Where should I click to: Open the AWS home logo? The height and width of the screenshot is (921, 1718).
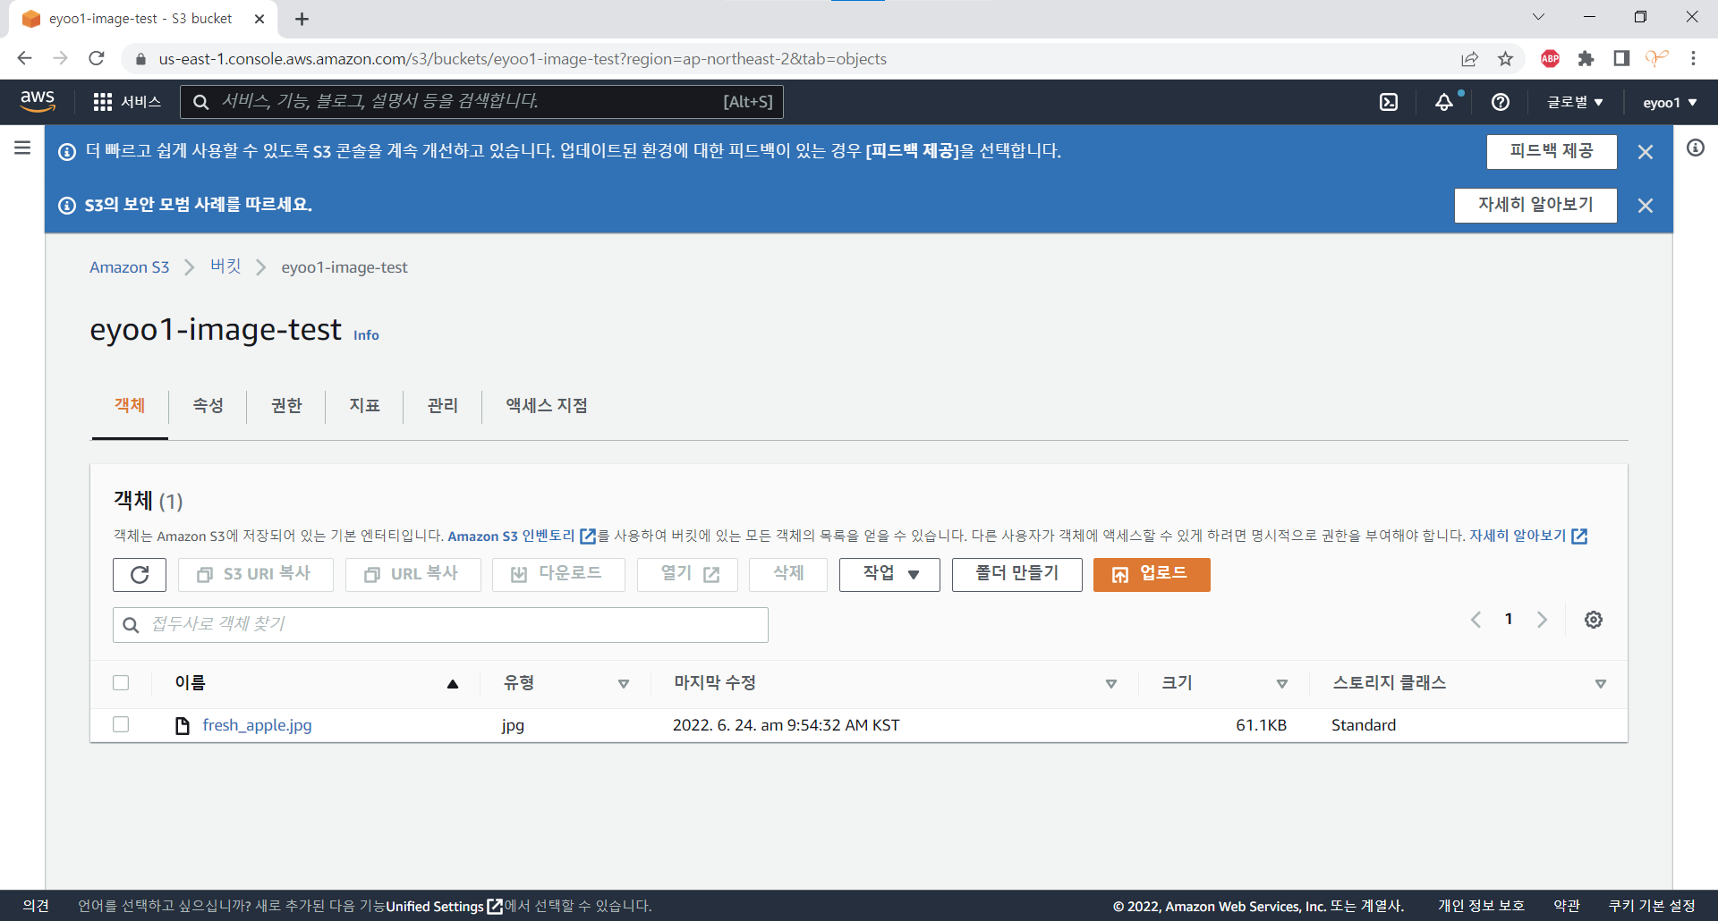(x=38, y=102)
